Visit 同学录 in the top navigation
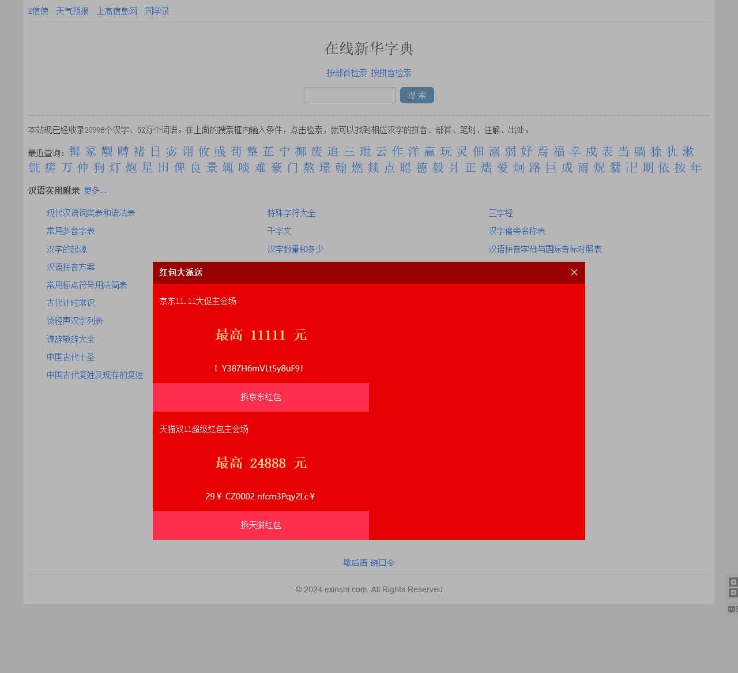The height and width of the screenshot is (673, 738). 156,10
